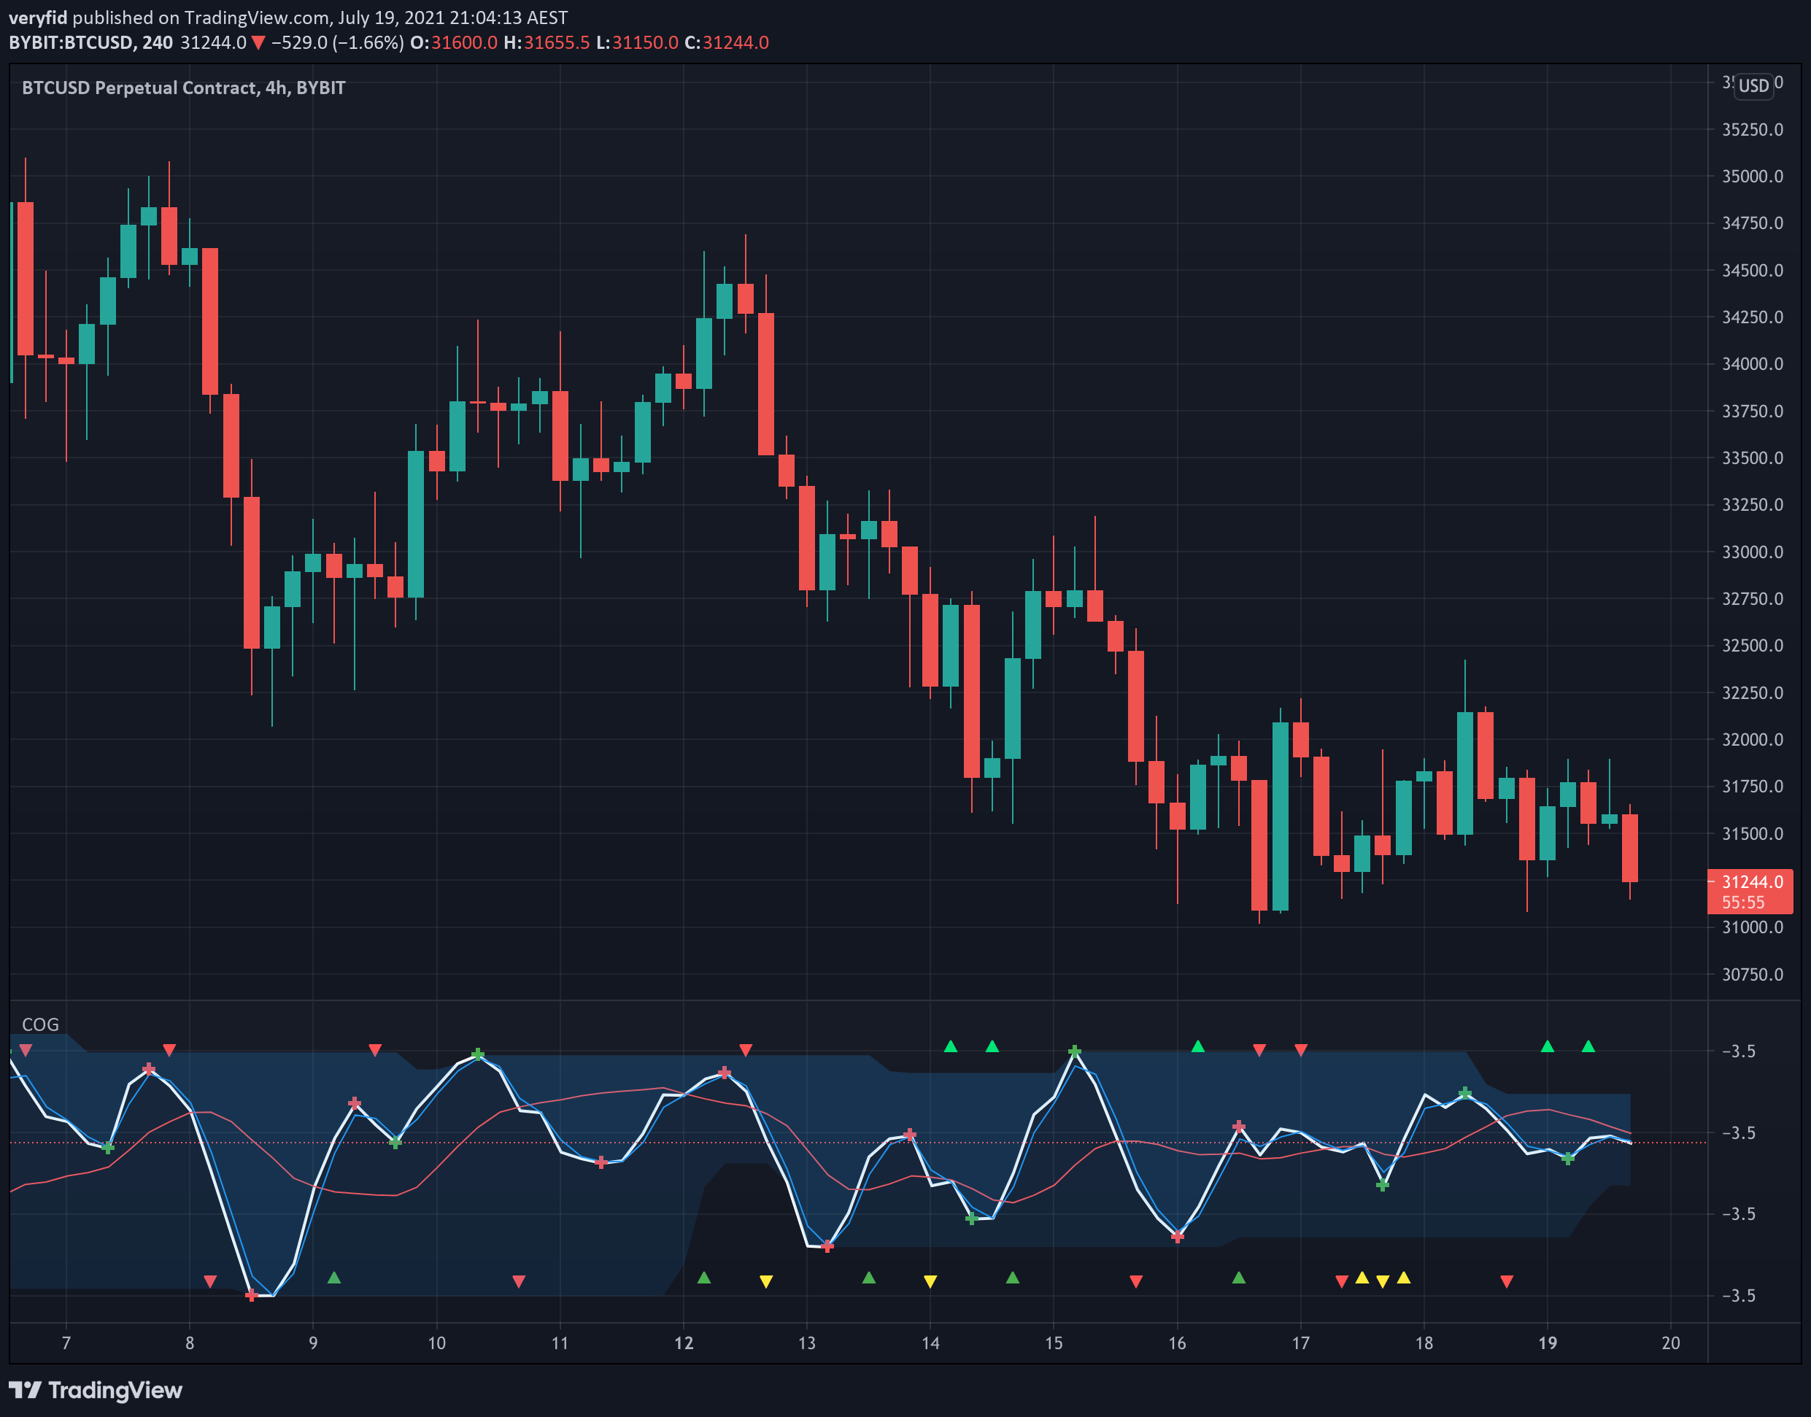Click date 17 on the time axis

pos(1301,1343)
